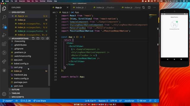
Task: Open editor More Actions menu
Action: [x=154, y=7]
